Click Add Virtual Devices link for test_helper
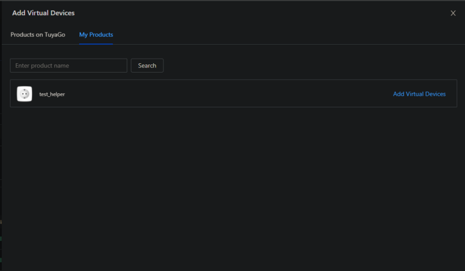The image size is (465, 271). tap(419, 94)
